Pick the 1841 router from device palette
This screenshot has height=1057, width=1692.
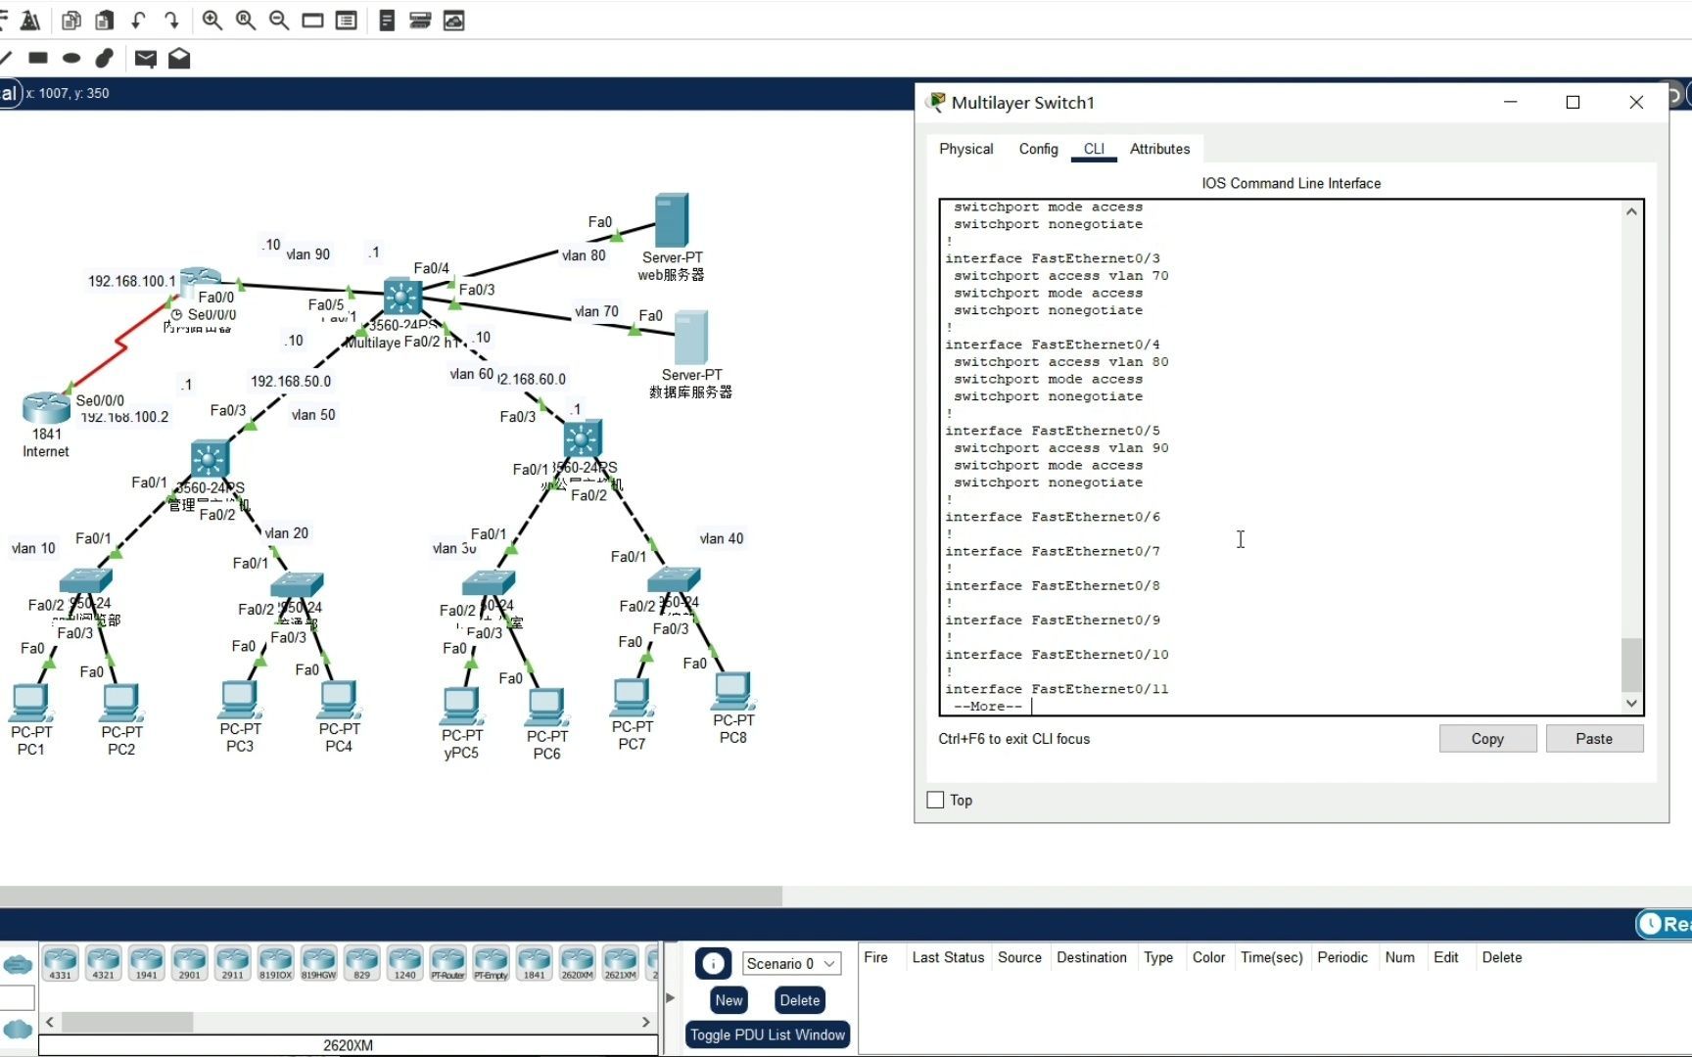click(535, 963)
